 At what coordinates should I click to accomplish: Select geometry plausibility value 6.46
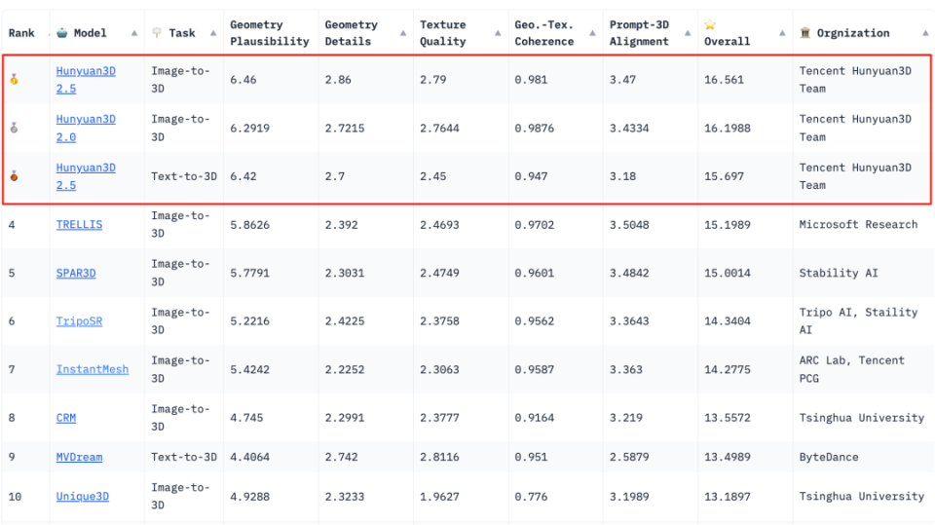coord(243,79)
